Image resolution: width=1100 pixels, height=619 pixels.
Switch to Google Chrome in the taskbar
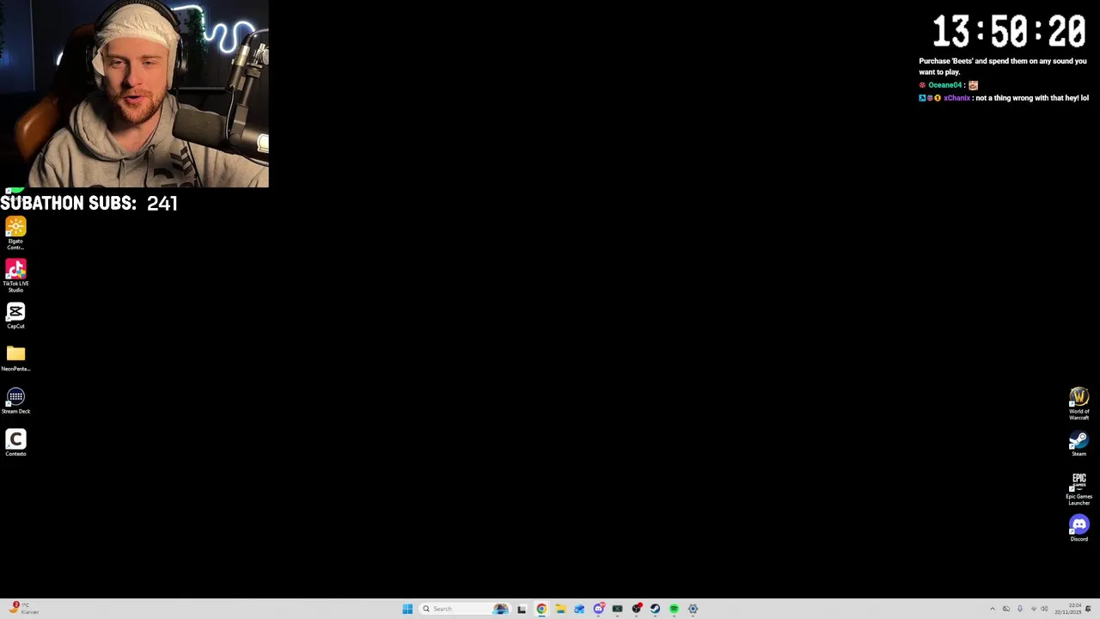coord(541,609)
